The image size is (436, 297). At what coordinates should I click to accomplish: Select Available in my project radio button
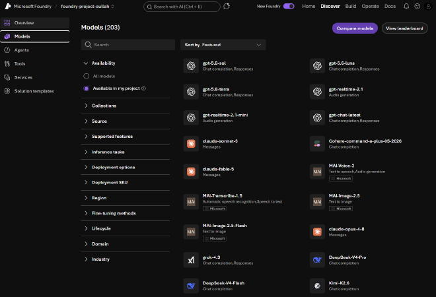point(86,88)
